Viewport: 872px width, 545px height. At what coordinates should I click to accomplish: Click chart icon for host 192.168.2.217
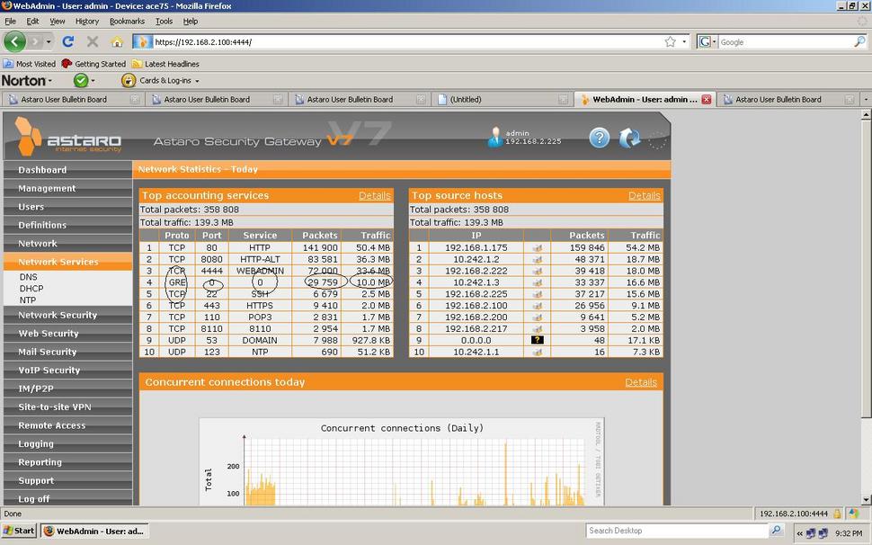[x=538, y=328]
